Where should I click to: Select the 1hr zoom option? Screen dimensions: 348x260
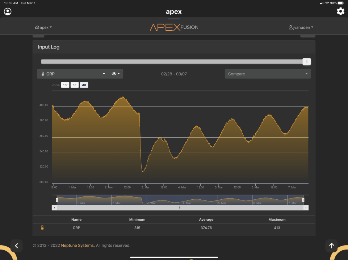tap(65, 85)
